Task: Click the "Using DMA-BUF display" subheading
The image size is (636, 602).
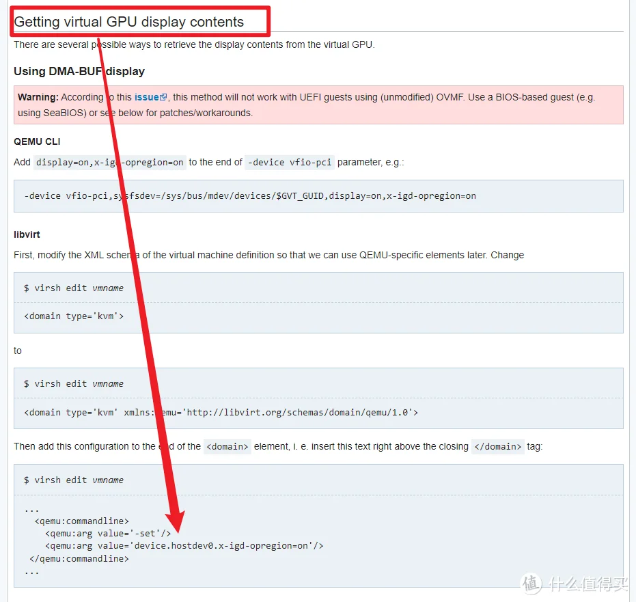Action: (x=79, y=71)
